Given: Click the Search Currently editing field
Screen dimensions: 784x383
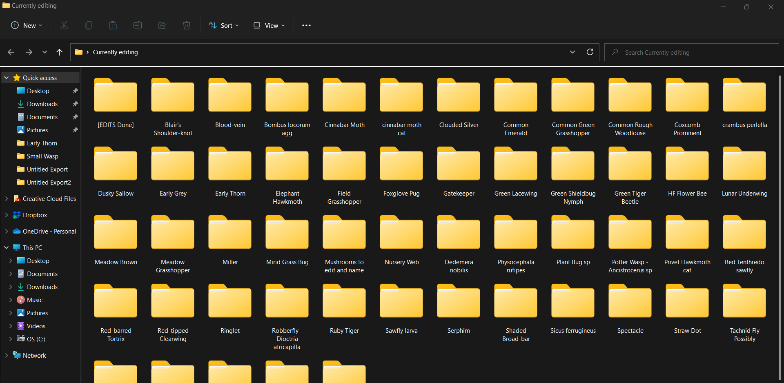Looking at the screenshot, I should click(x=692, y=52).
